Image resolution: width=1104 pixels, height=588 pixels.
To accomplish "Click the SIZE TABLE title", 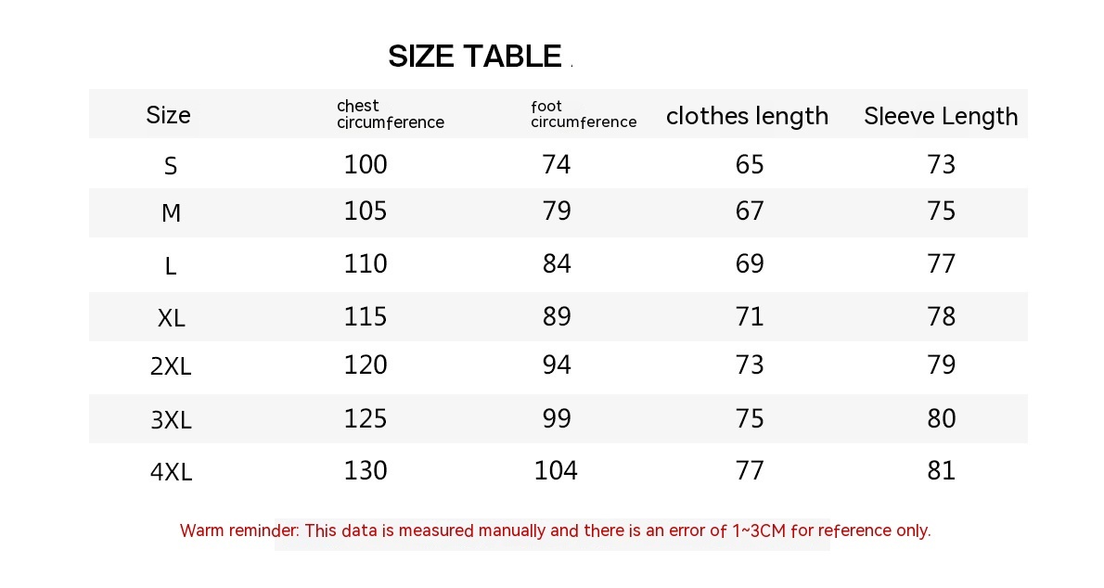I will coord(474,57).
